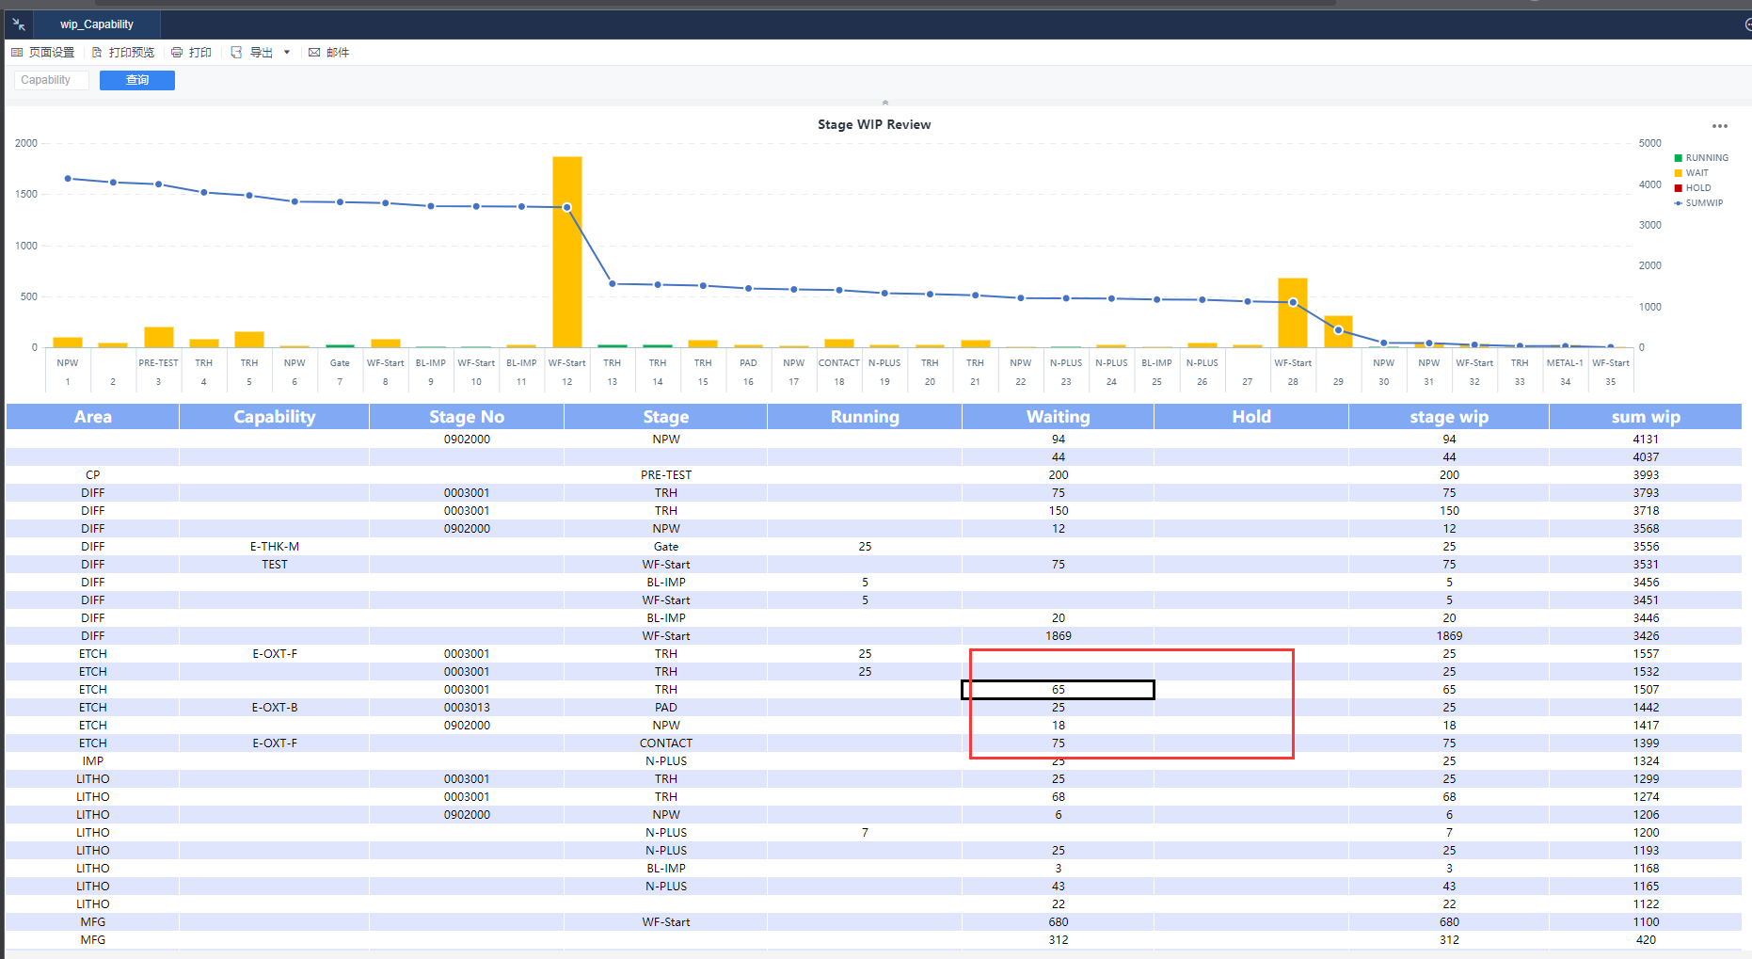Toggle WAIT series in chart legend
Viewport: 1752px width, 959px height.
point(1691,173)
